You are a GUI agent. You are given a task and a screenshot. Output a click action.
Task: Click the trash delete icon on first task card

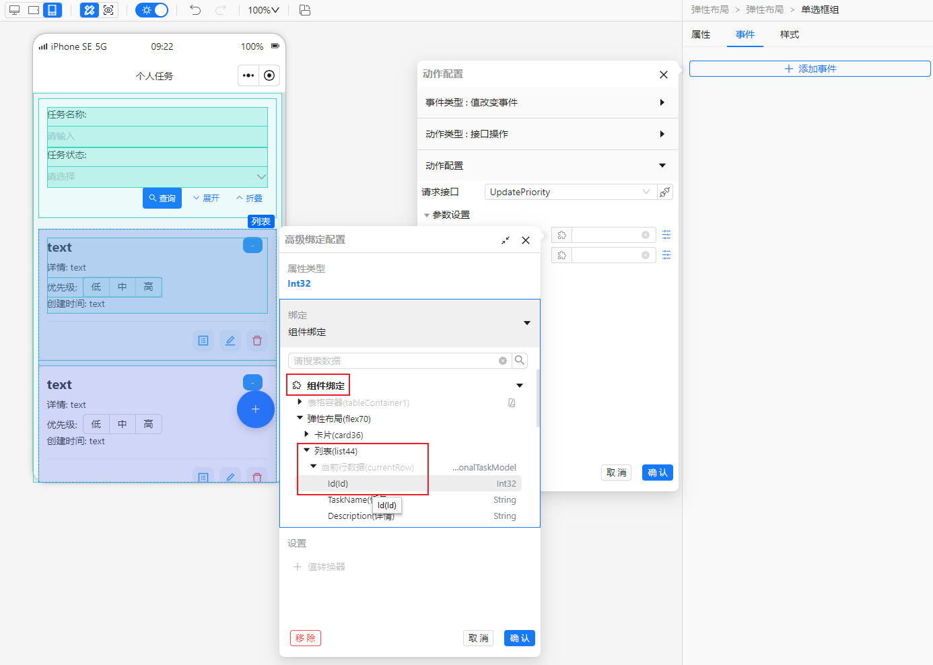point(256,341)
